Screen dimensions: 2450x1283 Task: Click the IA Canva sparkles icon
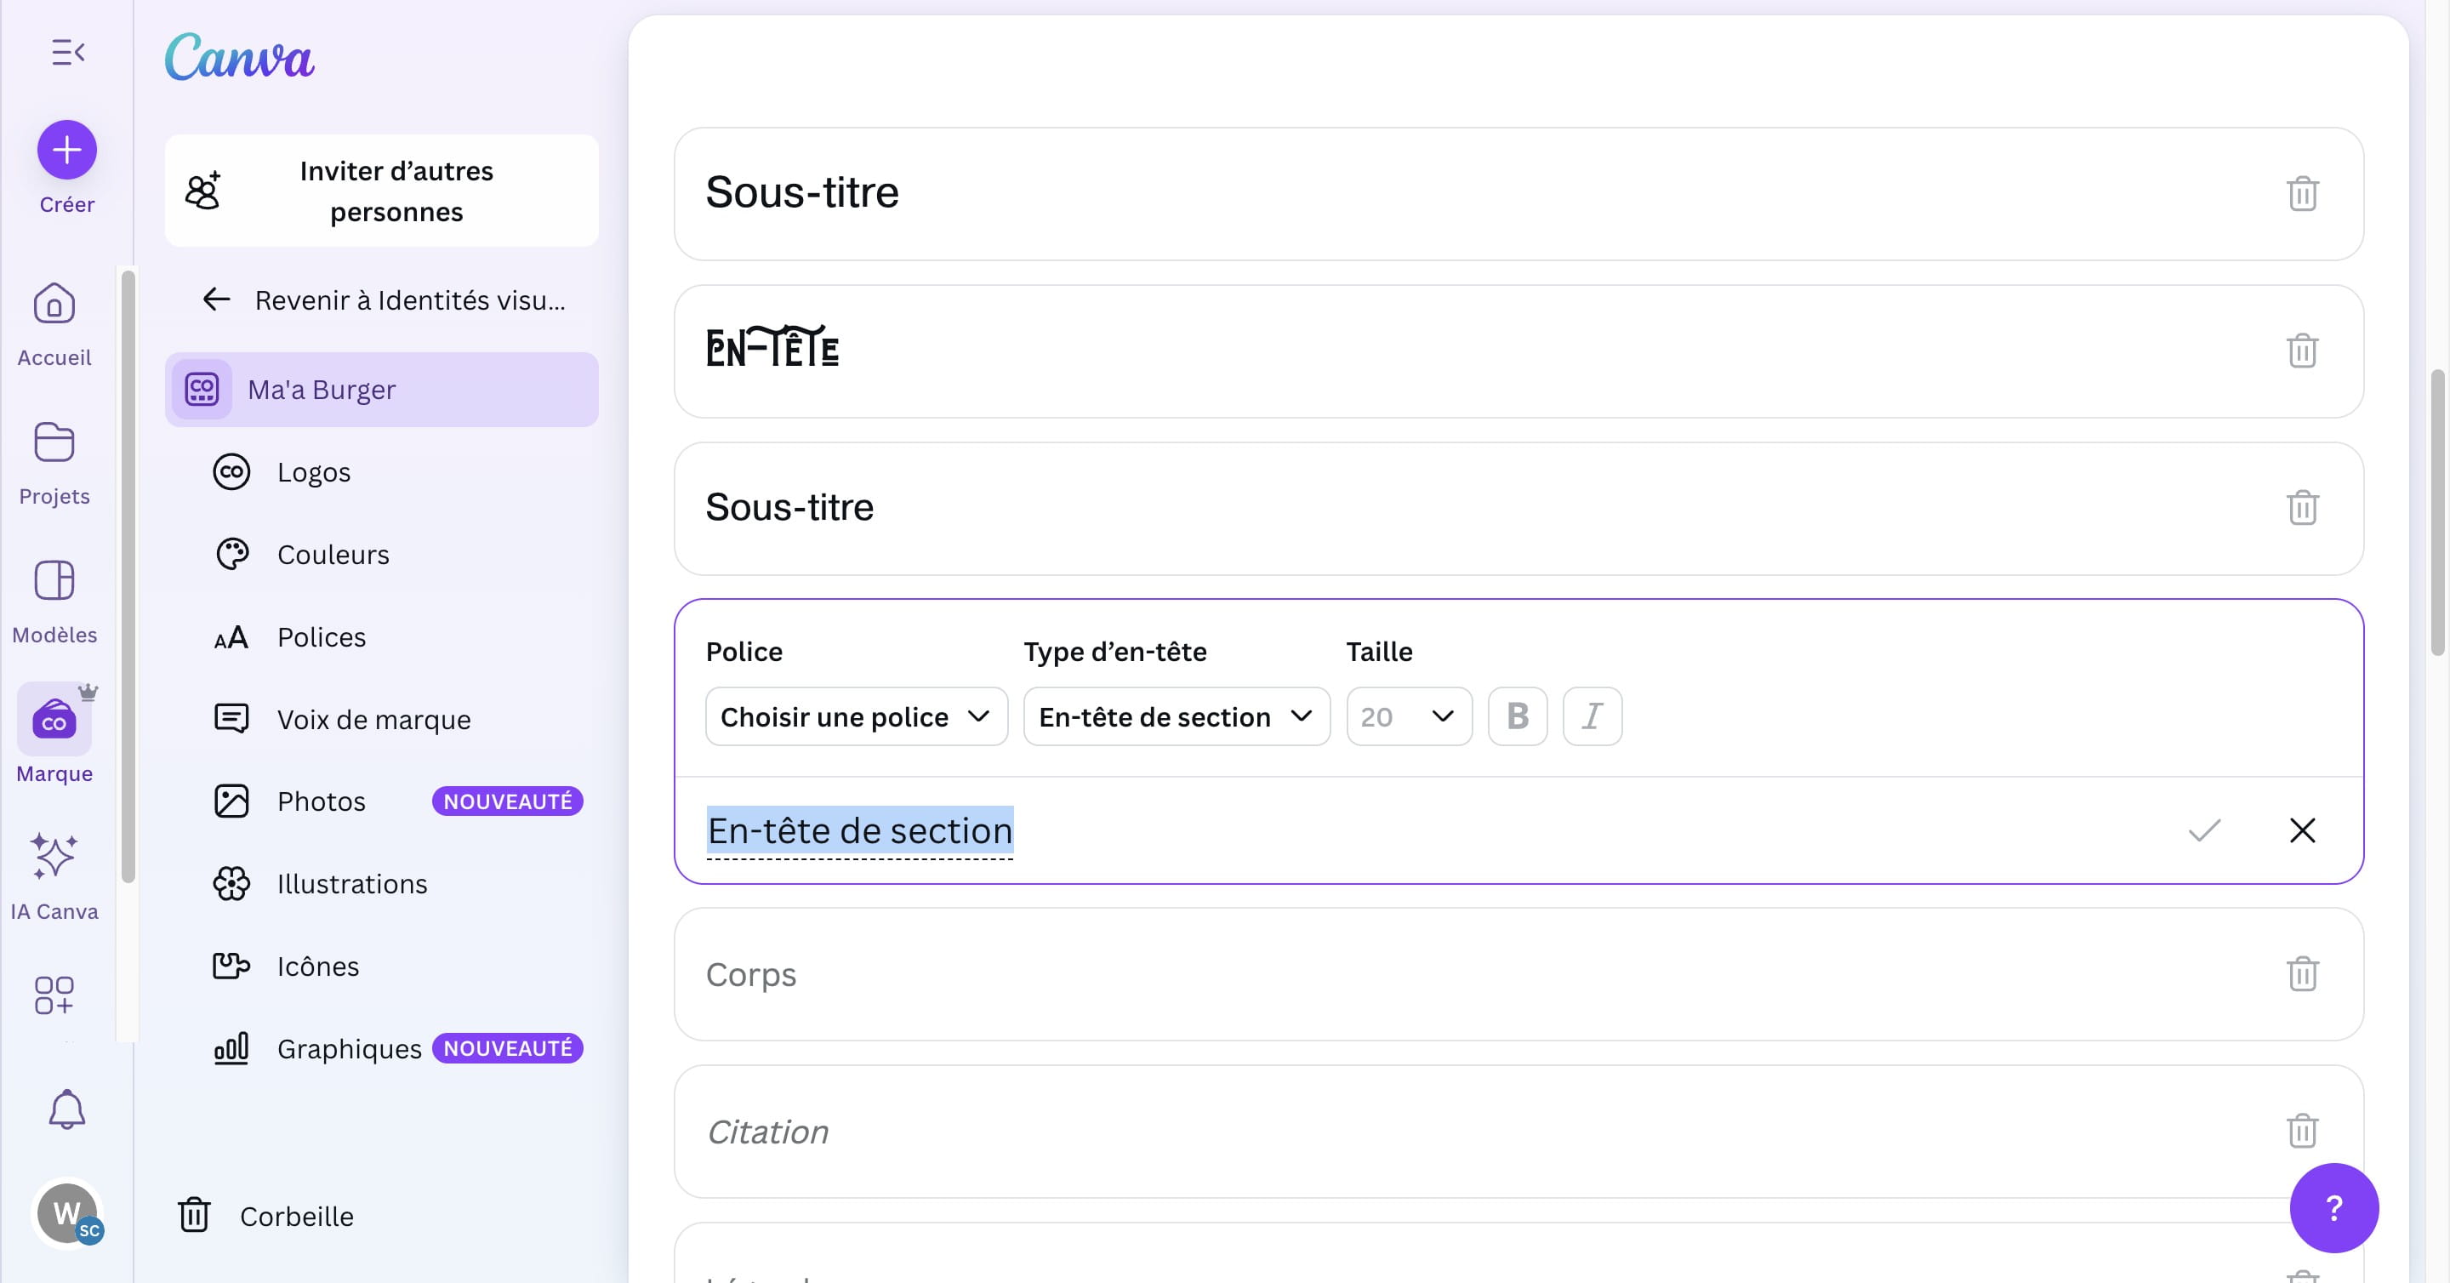54,857
